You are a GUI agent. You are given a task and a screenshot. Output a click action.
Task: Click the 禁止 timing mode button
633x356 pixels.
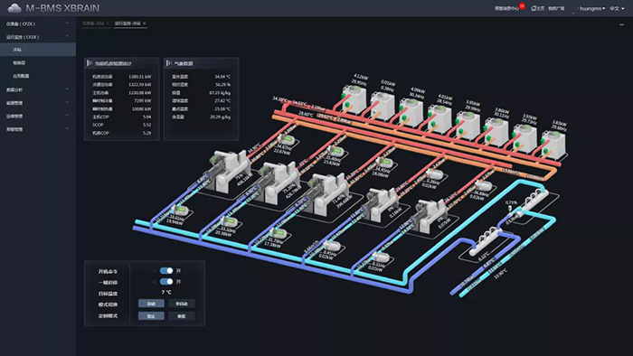click(151, 316)
